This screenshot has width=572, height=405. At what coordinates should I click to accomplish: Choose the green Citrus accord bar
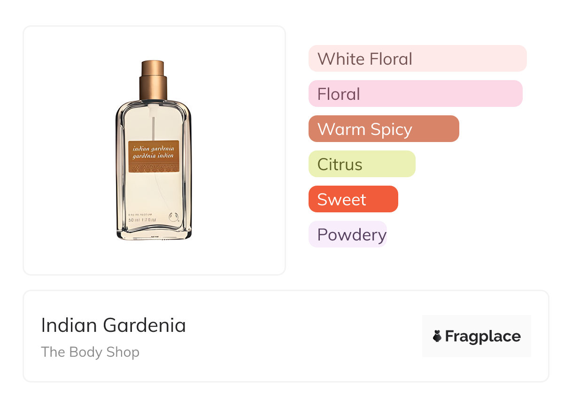(362, 164)
